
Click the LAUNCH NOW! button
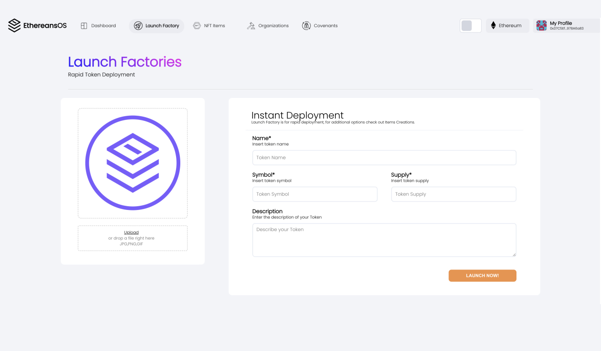coord(482,276)
